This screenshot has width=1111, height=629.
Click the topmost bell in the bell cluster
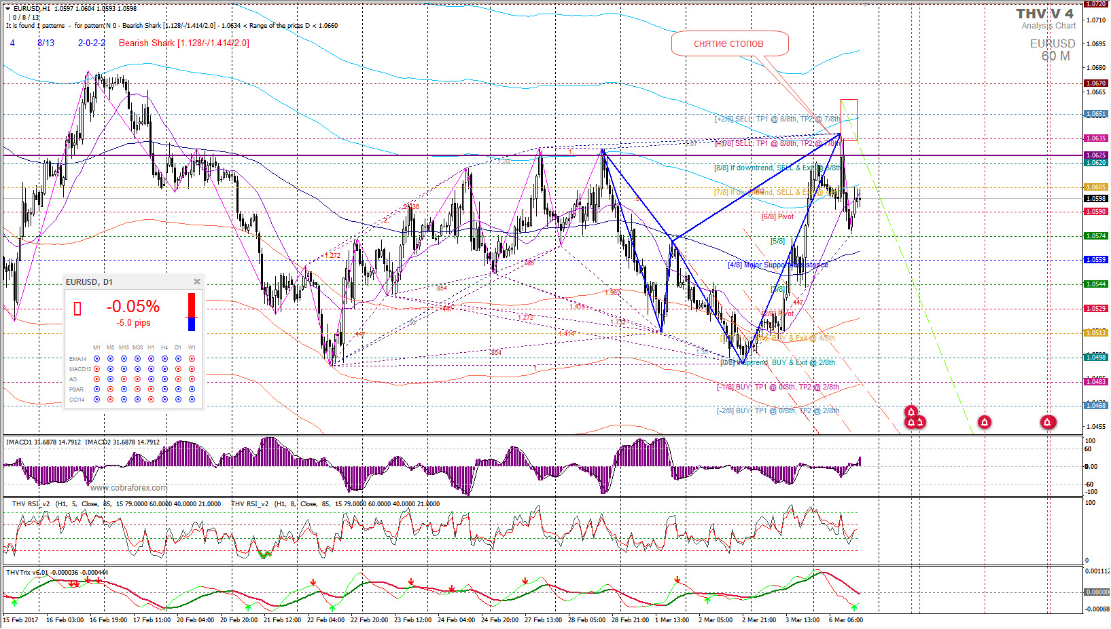click(911, 411)
